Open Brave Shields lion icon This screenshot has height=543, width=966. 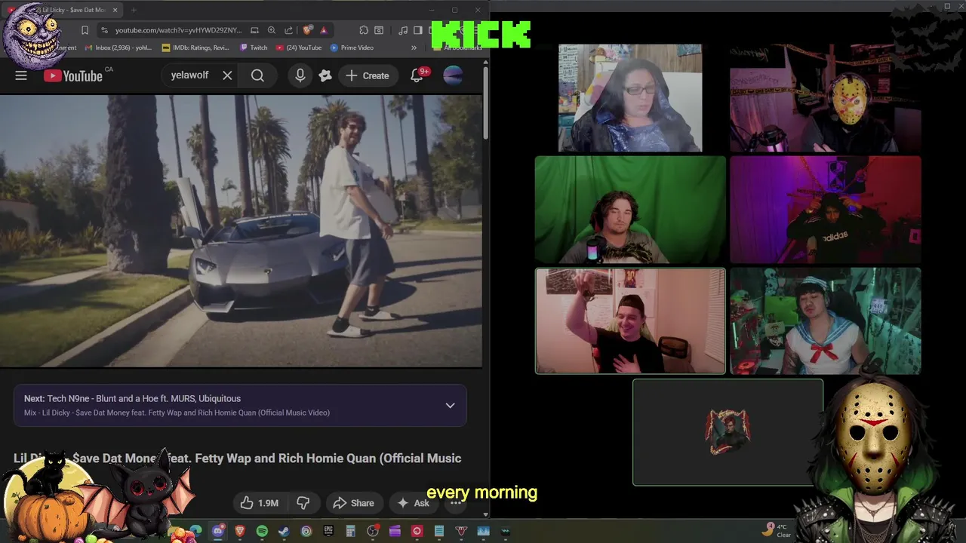click(307, 30)
